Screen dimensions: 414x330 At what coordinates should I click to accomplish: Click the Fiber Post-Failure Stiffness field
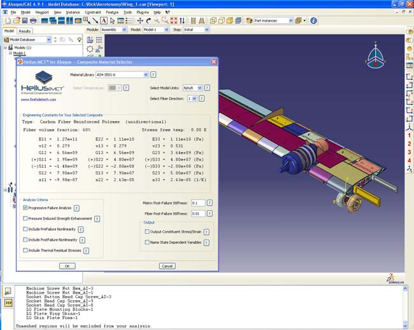click(x=198, y=213)
